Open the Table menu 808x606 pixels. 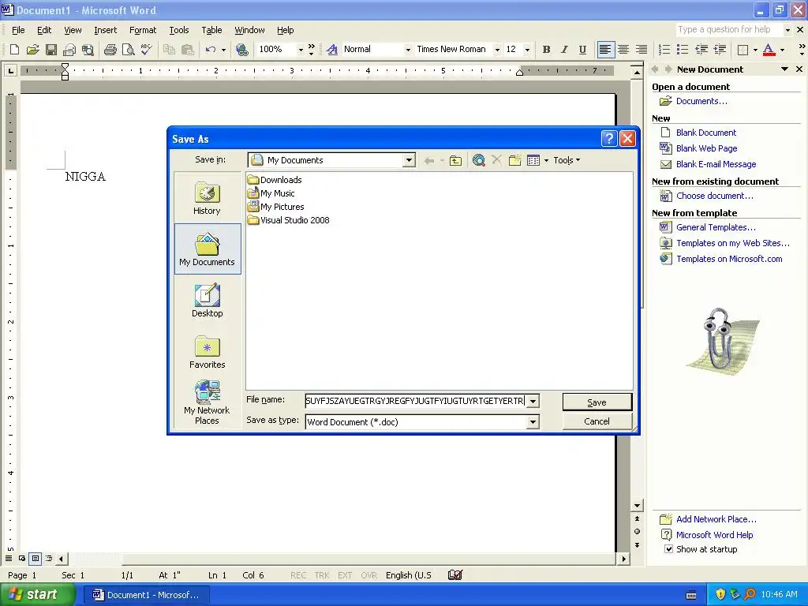tap(211, 30)
